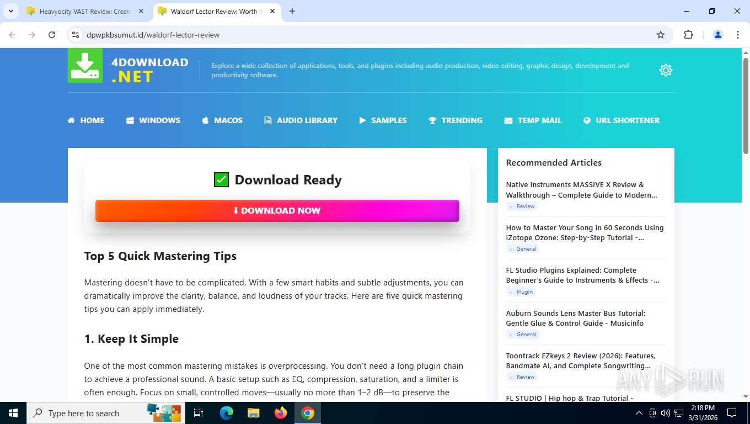750x424 pixels.
Task: Click the General tag under Auburn Sounds article
Action: tap(523, 334)
